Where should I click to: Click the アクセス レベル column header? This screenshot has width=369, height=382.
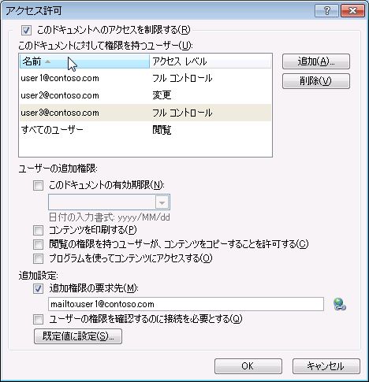tap(210, 61)
